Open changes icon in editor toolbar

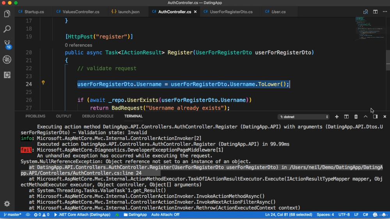click(365, 12)
